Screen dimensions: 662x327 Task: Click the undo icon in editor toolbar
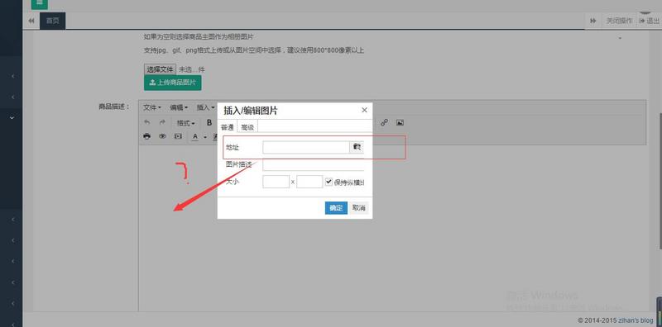147,122
